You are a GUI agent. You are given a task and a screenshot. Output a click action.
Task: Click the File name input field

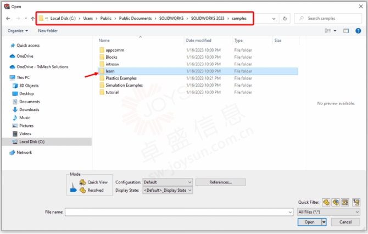[179, 212]
